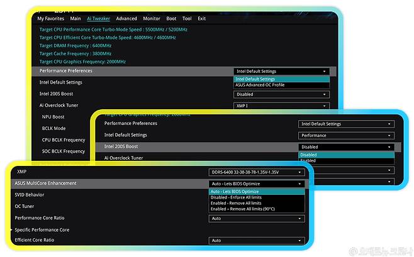414x257 pixels.
Task: Open the Tool menu tab
Action: [187, 19]
